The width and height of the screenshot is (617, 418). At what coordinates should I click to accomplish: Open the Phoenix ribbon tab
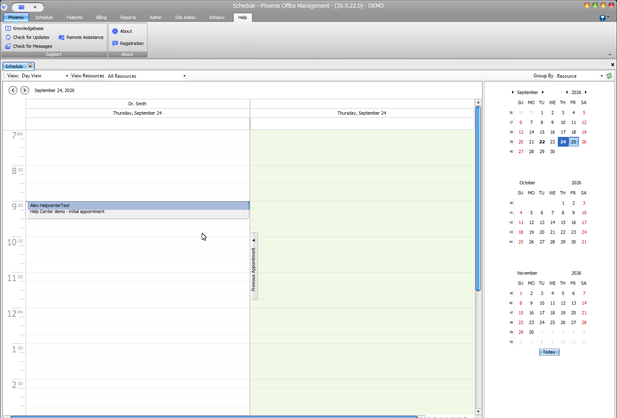pos(16,17)
